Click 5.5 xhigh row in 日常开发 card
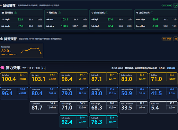 [21, 19]
